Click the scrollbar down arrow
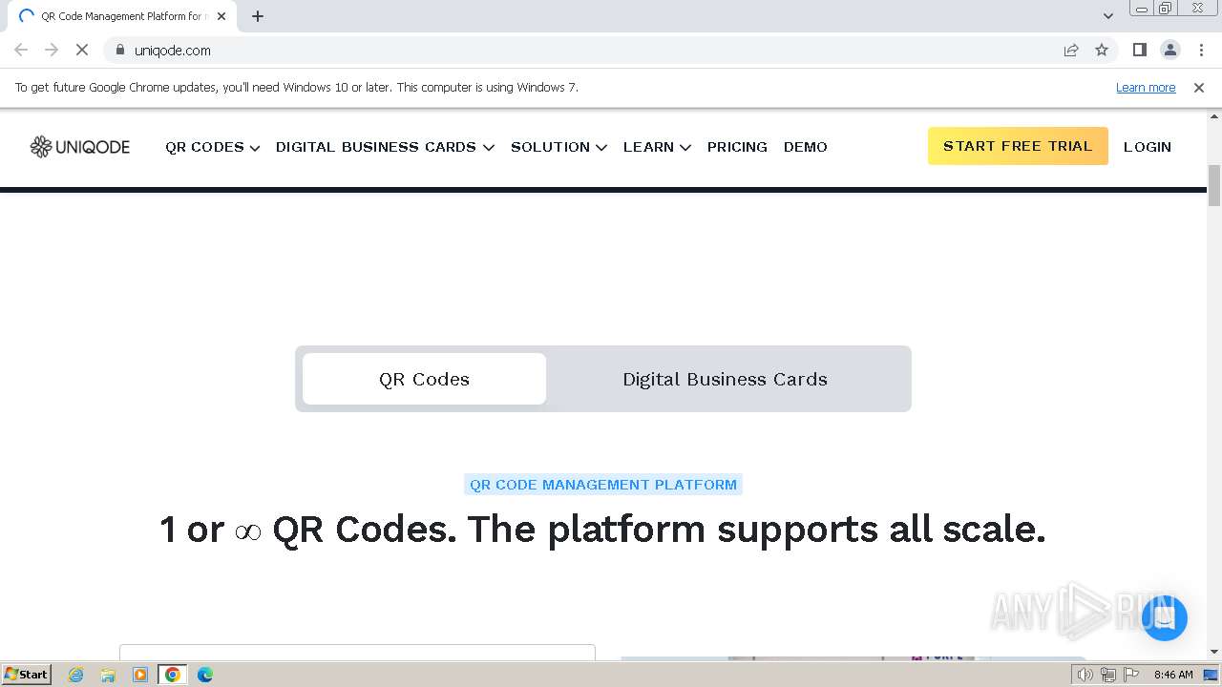This screenshot has height=687, width=1222. (x=1214, y=652)
